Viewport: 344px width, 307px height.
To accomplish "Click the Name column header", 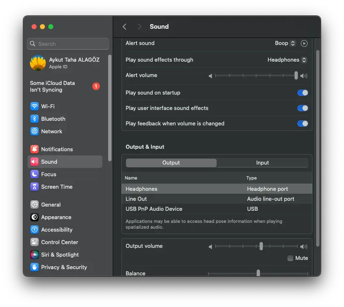I will 131,178.
